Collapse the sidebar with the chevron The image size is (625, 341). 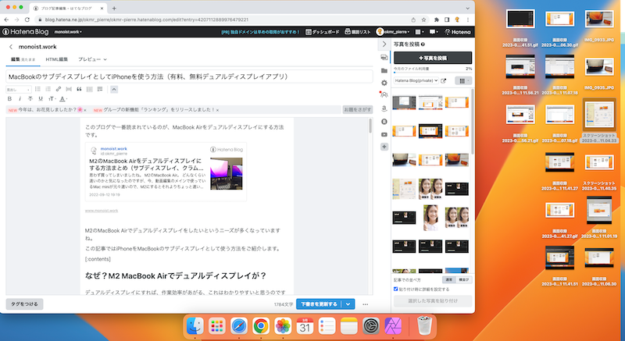[384, 44]
